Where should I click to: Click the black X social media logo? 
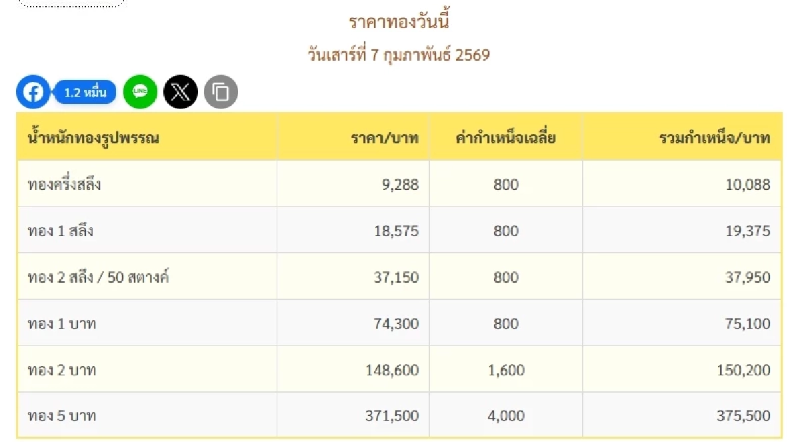pos(180,92)
